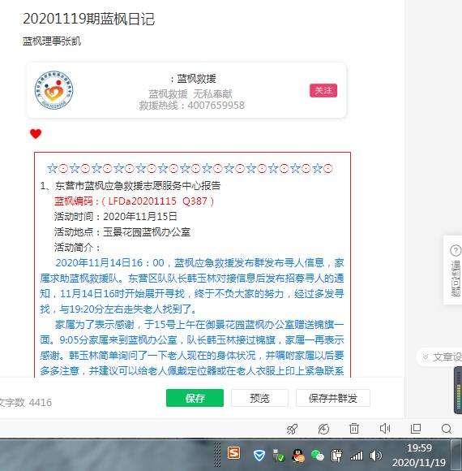The height and width of the screenshot is (471, 462).
Task: Open the WeChat tray icon
Action: coord(317,456)
